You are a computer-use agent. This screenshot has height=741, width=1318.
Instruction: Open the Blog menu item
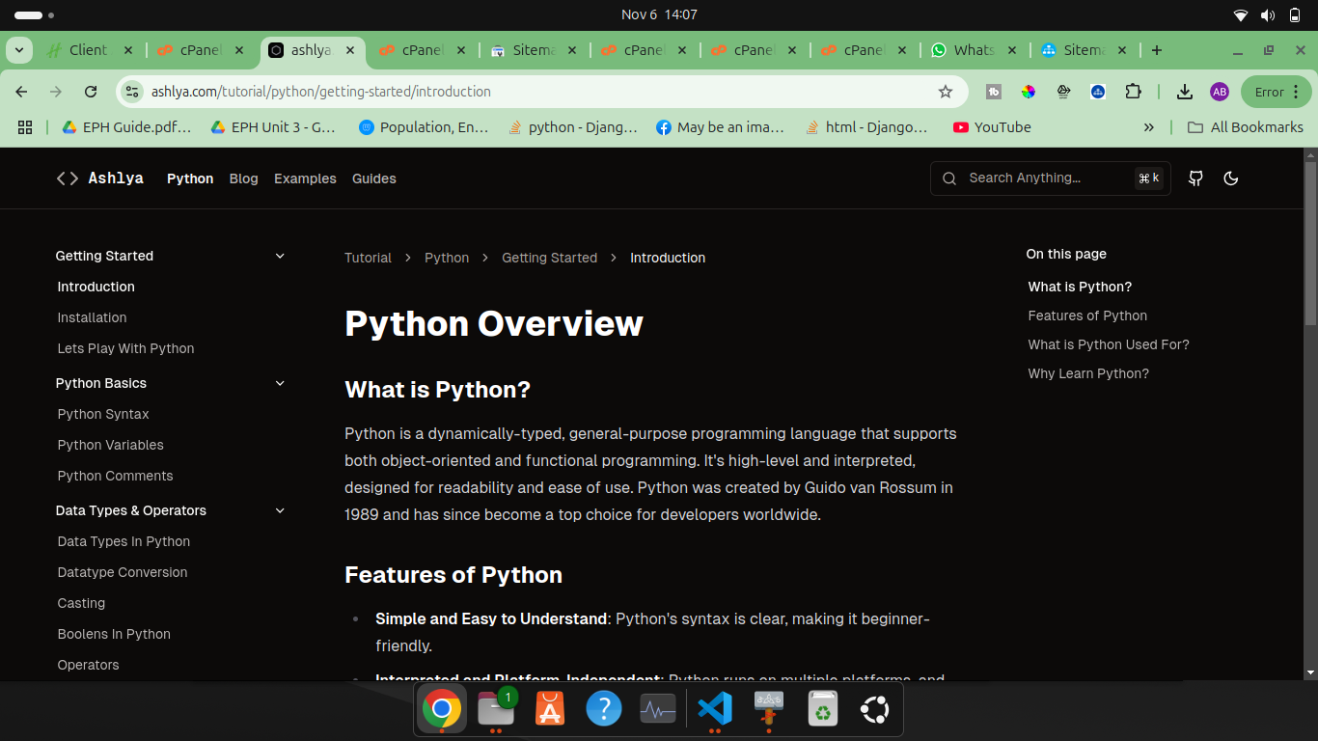(243, 178)
